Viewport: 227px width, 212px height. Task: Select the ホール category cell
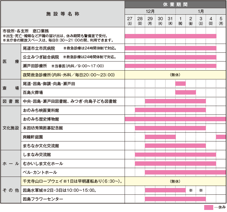click(11, 164)
